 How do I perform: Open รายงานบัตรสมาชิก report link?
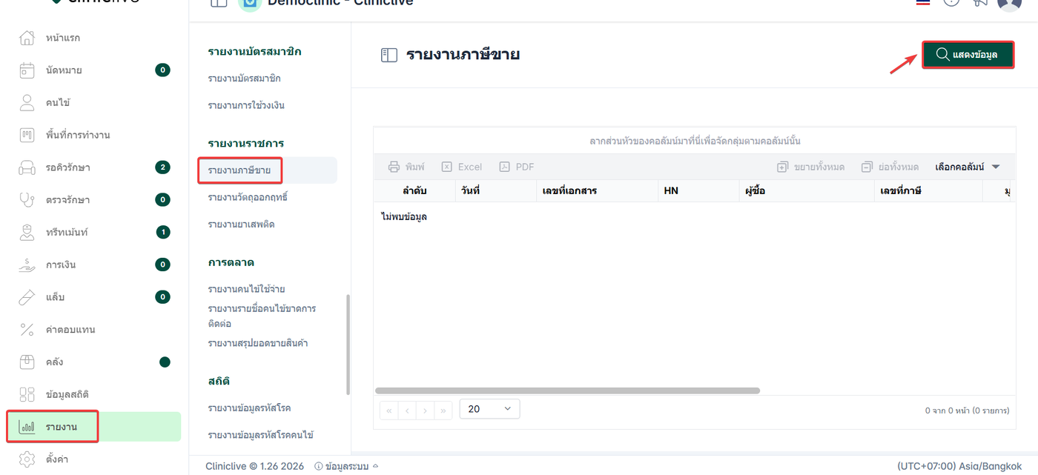coord(244,79)
